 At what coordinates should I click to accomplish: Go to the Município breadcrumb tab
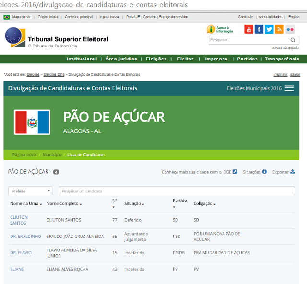click(52, 154)
